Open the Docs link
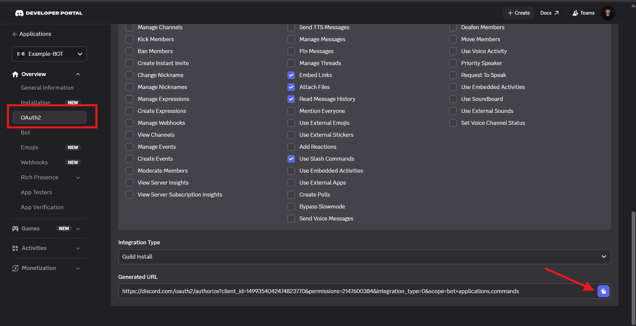 click(x=549, y=13)
